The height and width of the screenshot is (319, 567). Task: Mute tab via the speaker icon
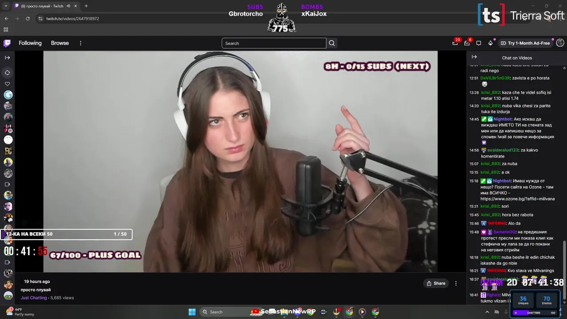pyautogui.click(x=69, y=6)
